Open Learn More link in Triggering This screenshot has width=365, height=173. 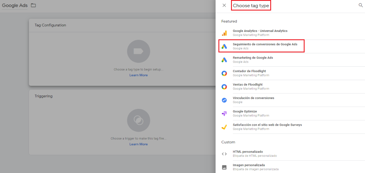coord(139,144)
